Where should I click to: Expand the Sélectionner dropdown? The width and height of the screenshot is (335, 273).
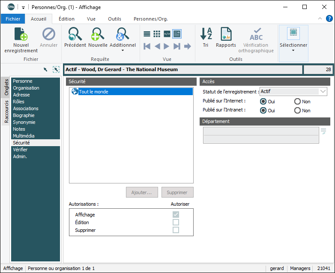tap(293, 50)
